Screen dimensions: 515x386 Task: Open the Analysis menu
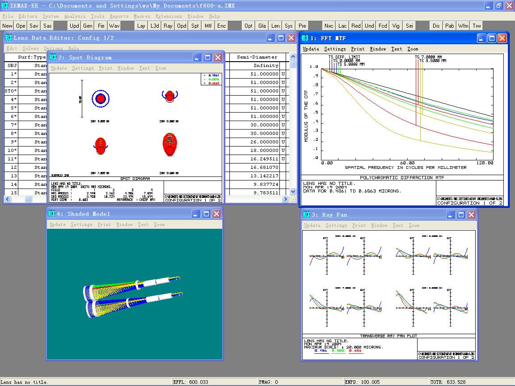tap(75, 16)
